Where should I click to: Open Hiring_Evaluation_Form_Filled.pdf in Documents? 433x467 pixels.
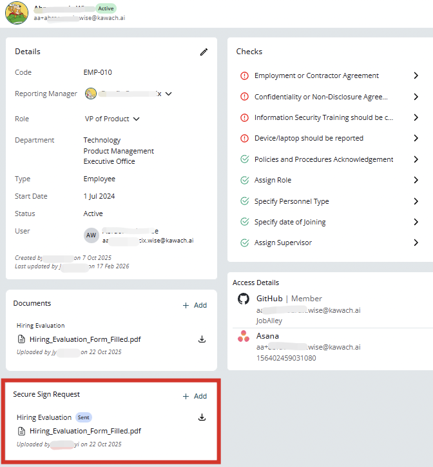point(85,339)
